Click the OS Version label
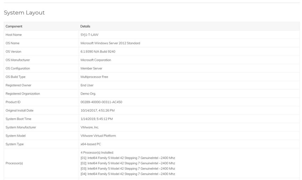The width and height of the screenshot is (302, 180). pos(13,52)
